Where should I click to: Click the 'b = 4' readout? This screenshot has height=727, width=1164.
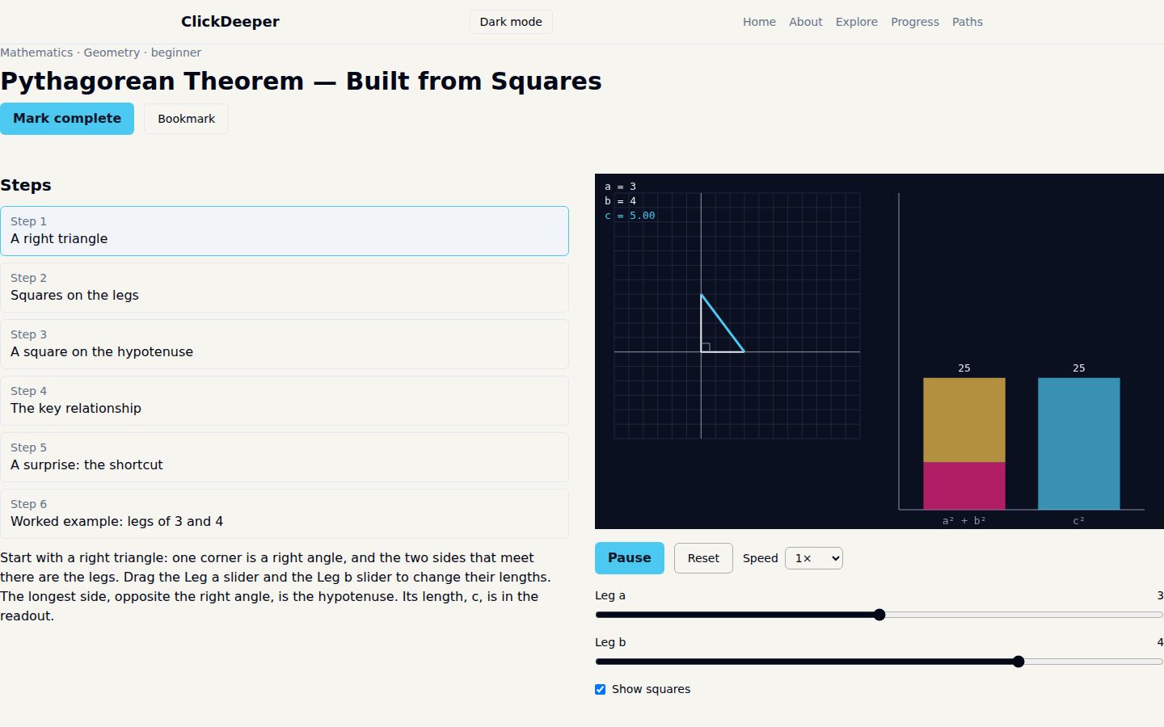tap(620, 201)
